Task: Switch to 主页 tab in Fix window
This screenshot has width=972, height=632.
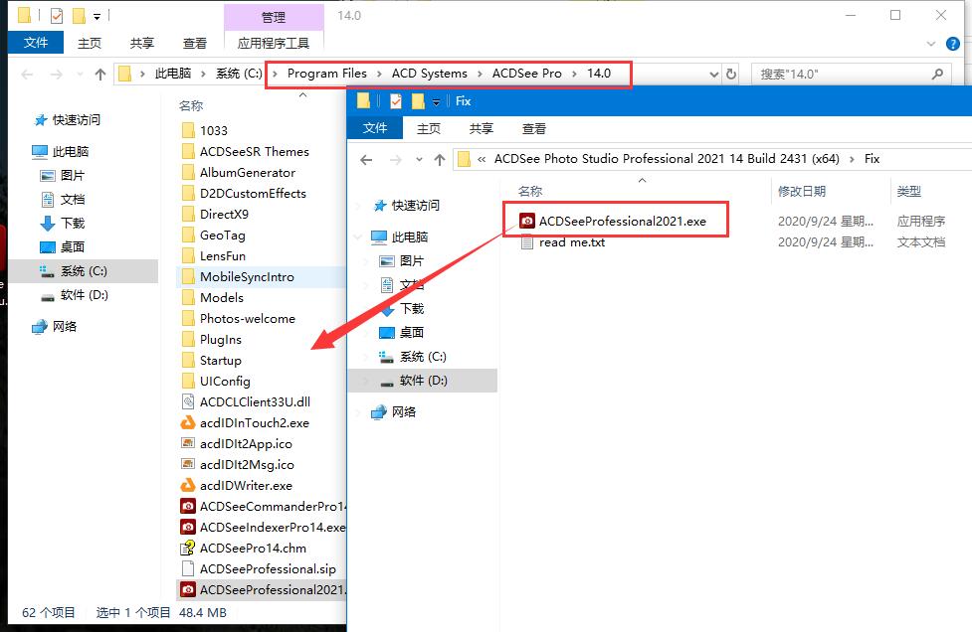Action: pyautogui.click(x=429, y=129)
